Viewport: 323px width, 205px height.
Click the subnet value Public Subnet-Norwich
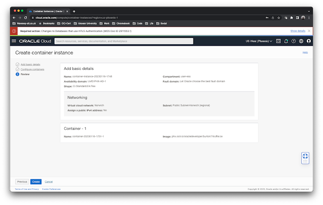tap(191, 105)
